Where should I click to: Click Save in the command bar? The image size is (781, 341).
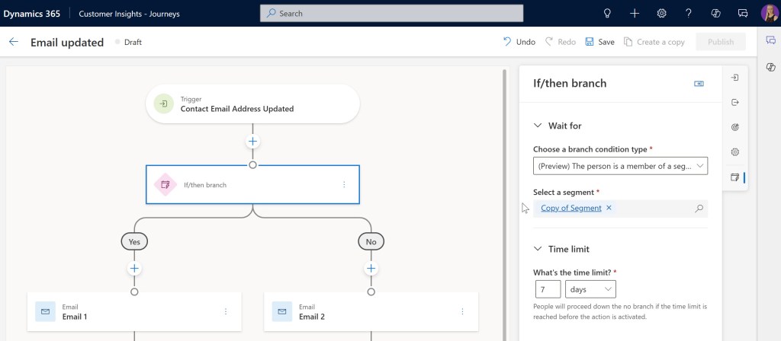[599, 42]
